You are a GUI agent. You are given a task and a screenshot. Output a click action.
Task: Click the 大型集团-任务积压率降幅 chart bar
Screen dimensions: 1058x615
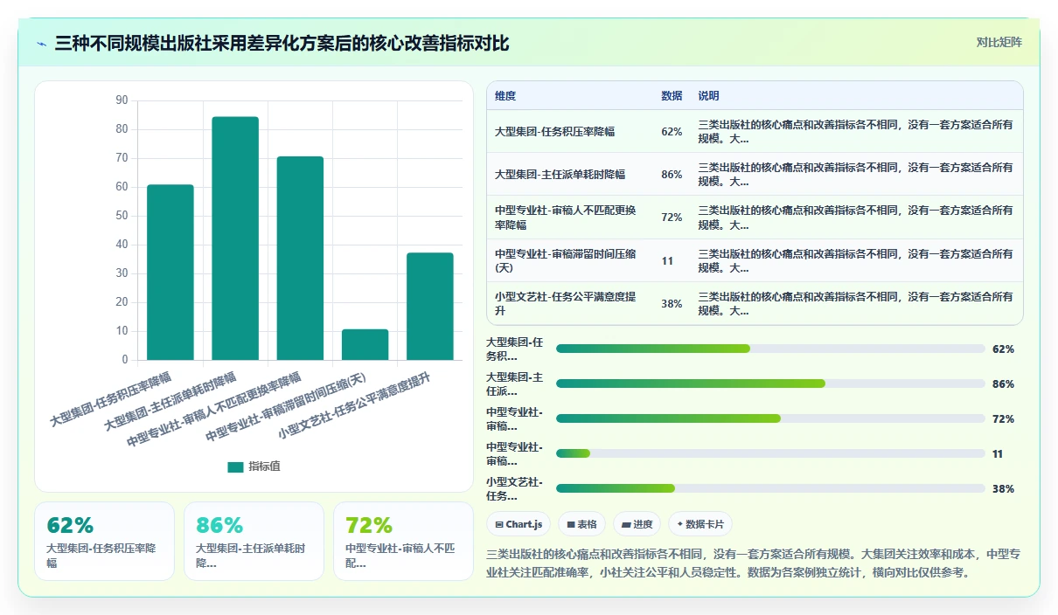coord(171,273)
